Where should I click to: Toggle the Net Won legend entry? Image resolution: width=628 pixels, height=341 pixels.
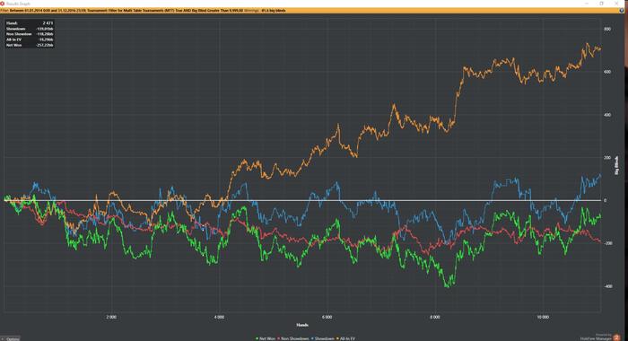[266, 338]
